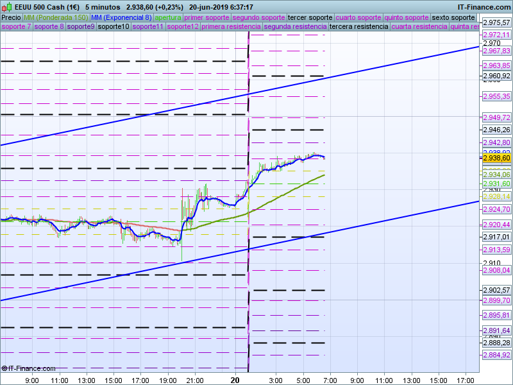Click the highlighted current price tag 2.938,60
The image size is (513, 385).
(496, 158)
